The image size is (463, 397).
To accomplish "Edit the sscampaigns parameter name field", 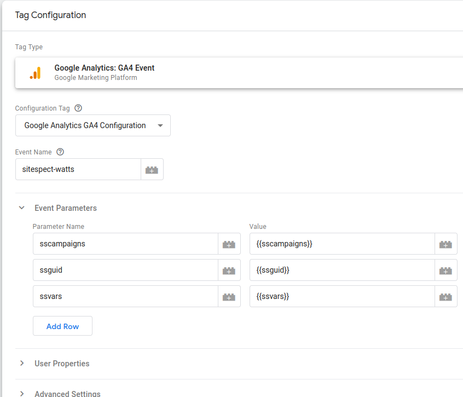I will pyautogui.click(x=125, y=244).
